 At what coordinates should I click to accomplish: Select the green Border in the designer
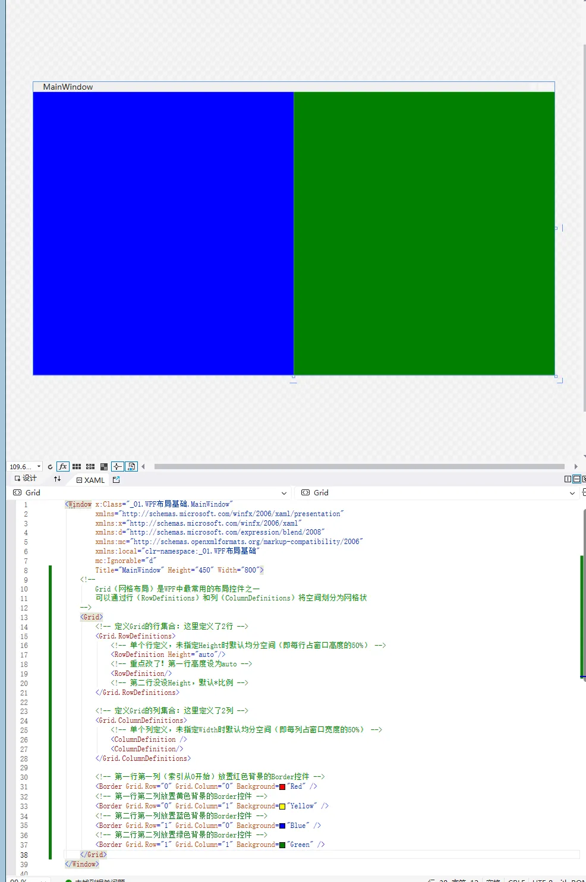click(x=424, y=233)
